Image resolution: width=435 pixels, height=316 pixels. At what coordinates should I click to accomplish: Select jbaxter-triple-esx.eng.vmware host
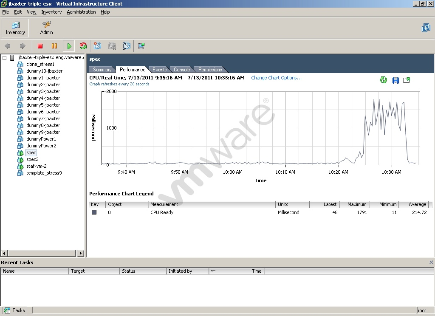click(51, 57)
